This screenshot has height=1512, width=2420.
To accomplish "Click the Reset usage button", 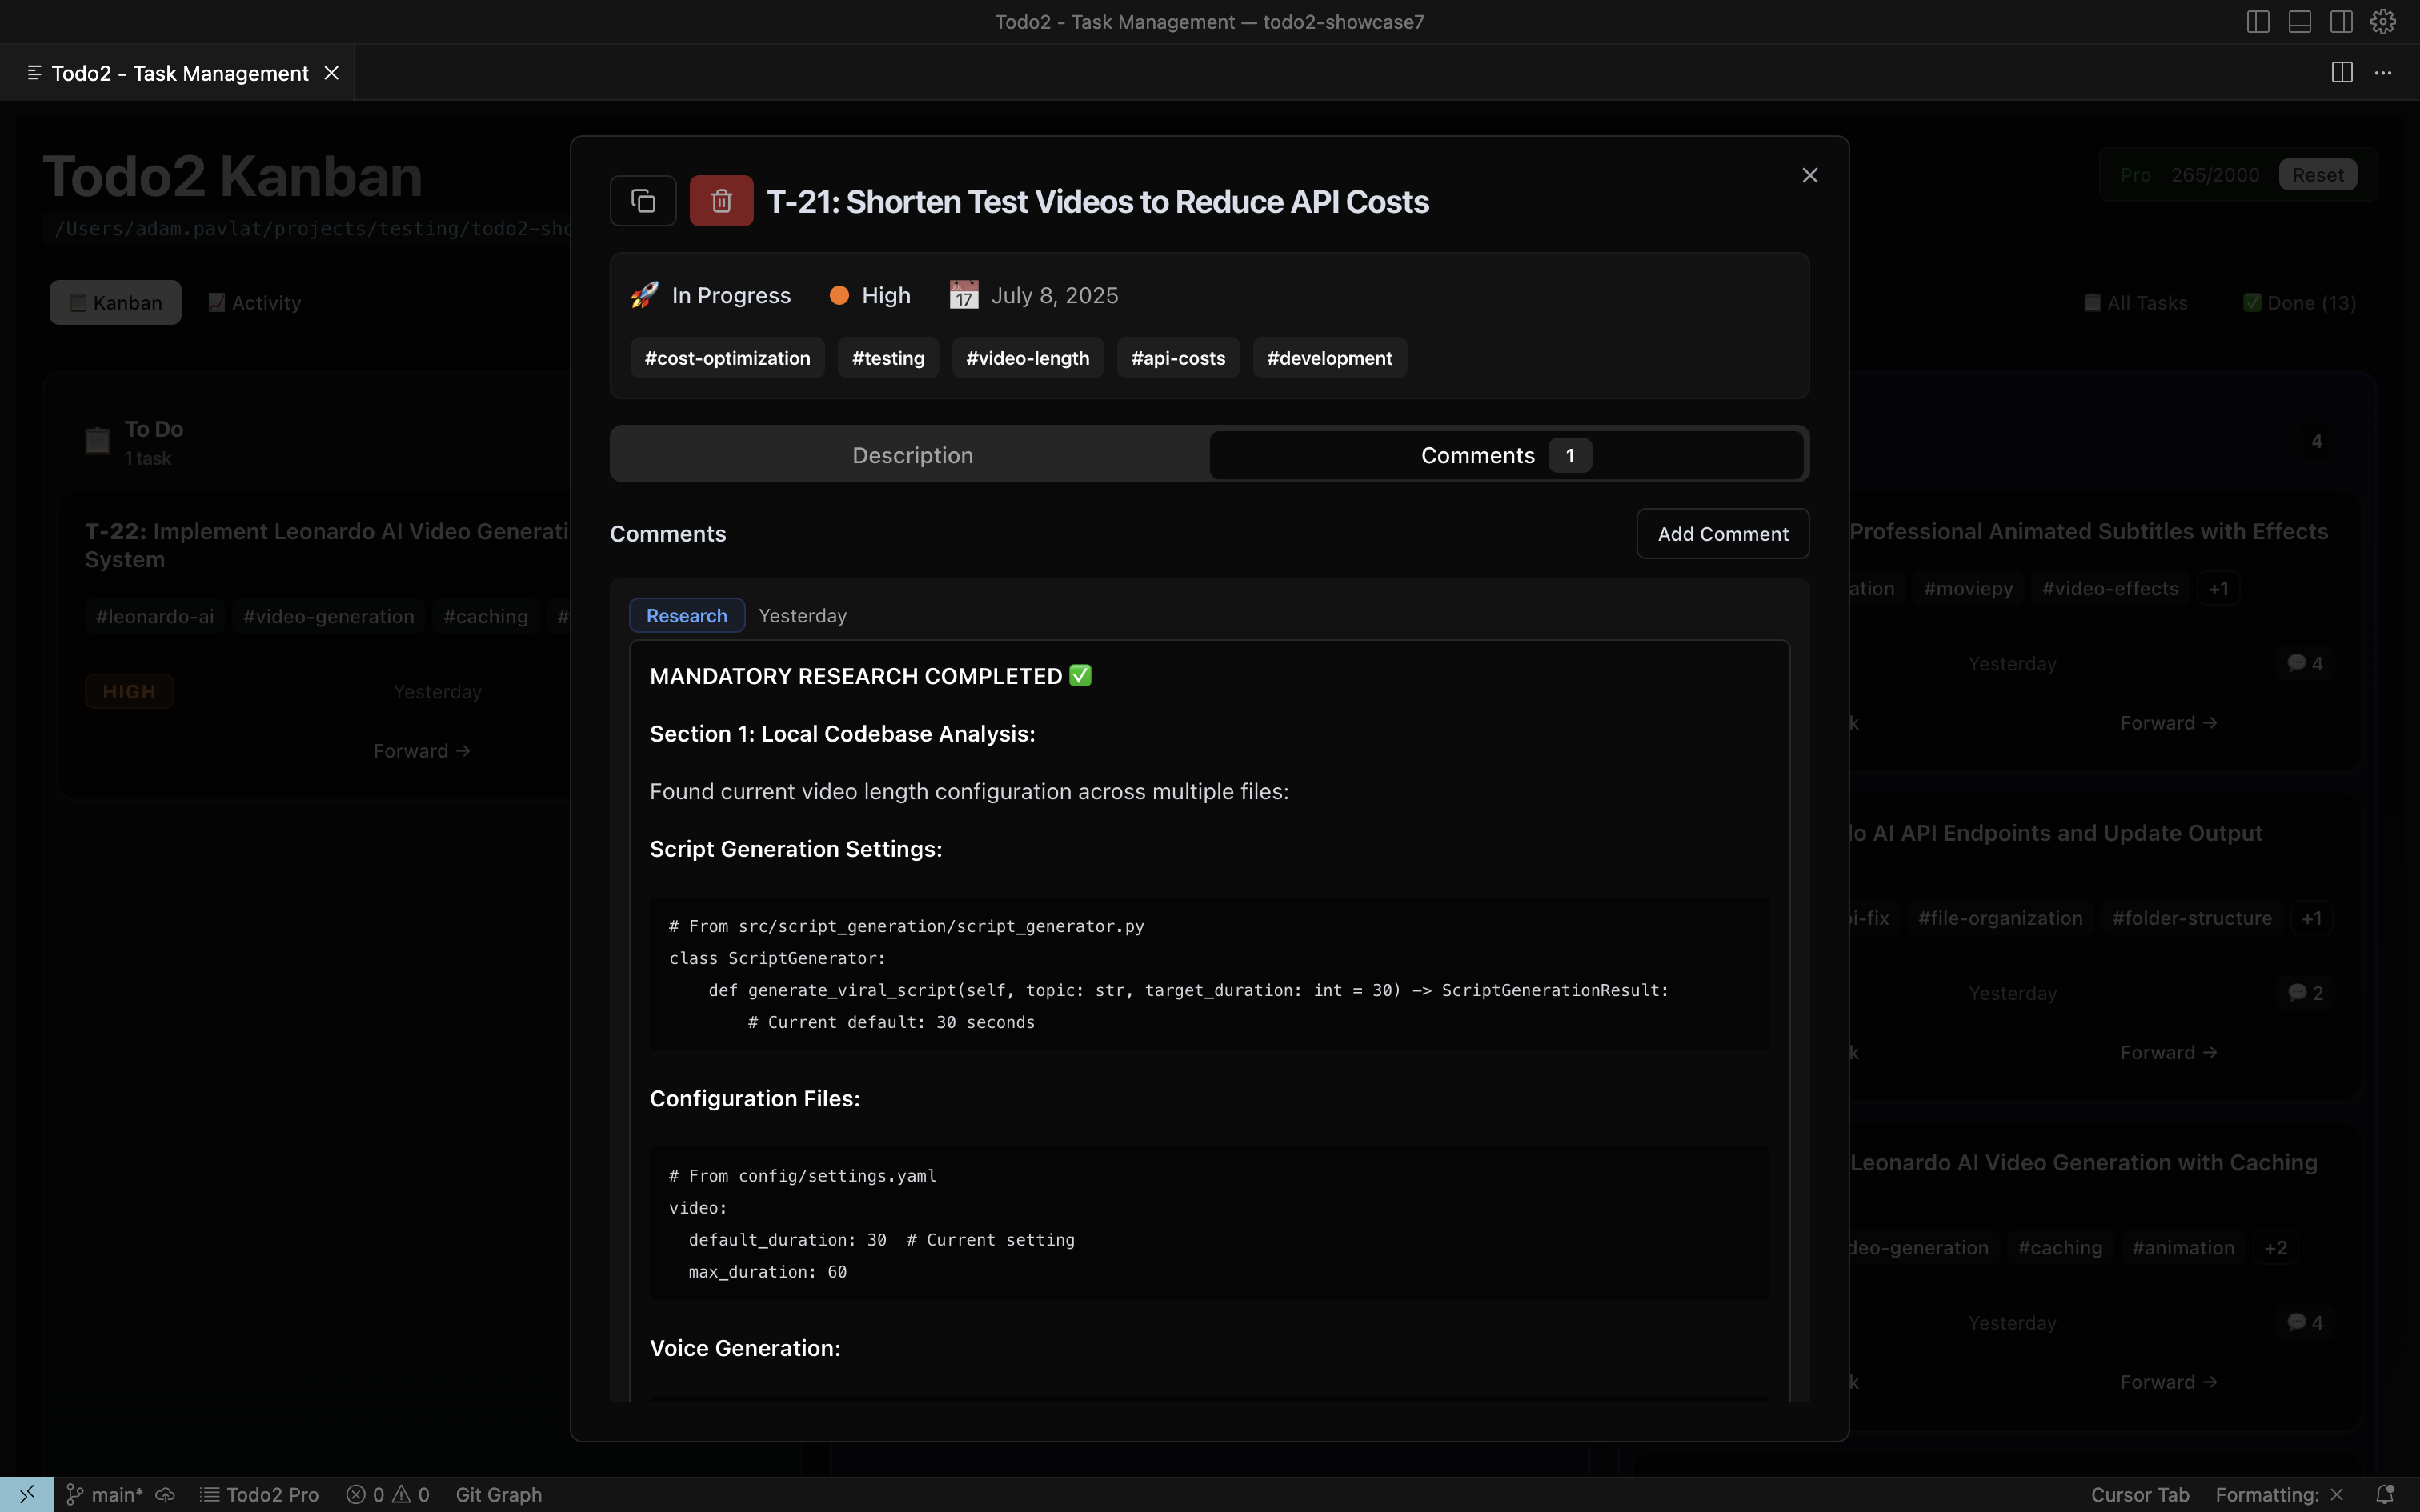I will 2317,175.
